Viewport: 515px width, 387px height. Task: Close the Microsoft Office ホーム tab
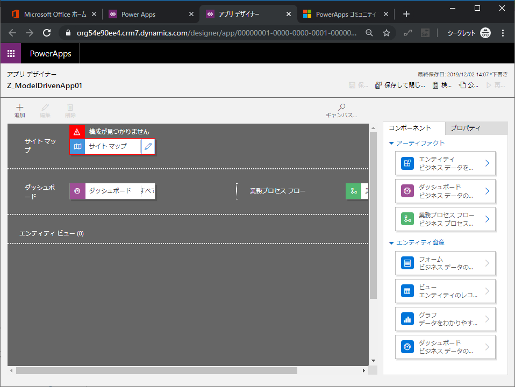(x=94, y=14)
